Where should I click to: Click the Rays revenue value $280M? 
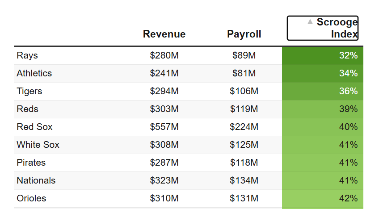pos(164,55)
